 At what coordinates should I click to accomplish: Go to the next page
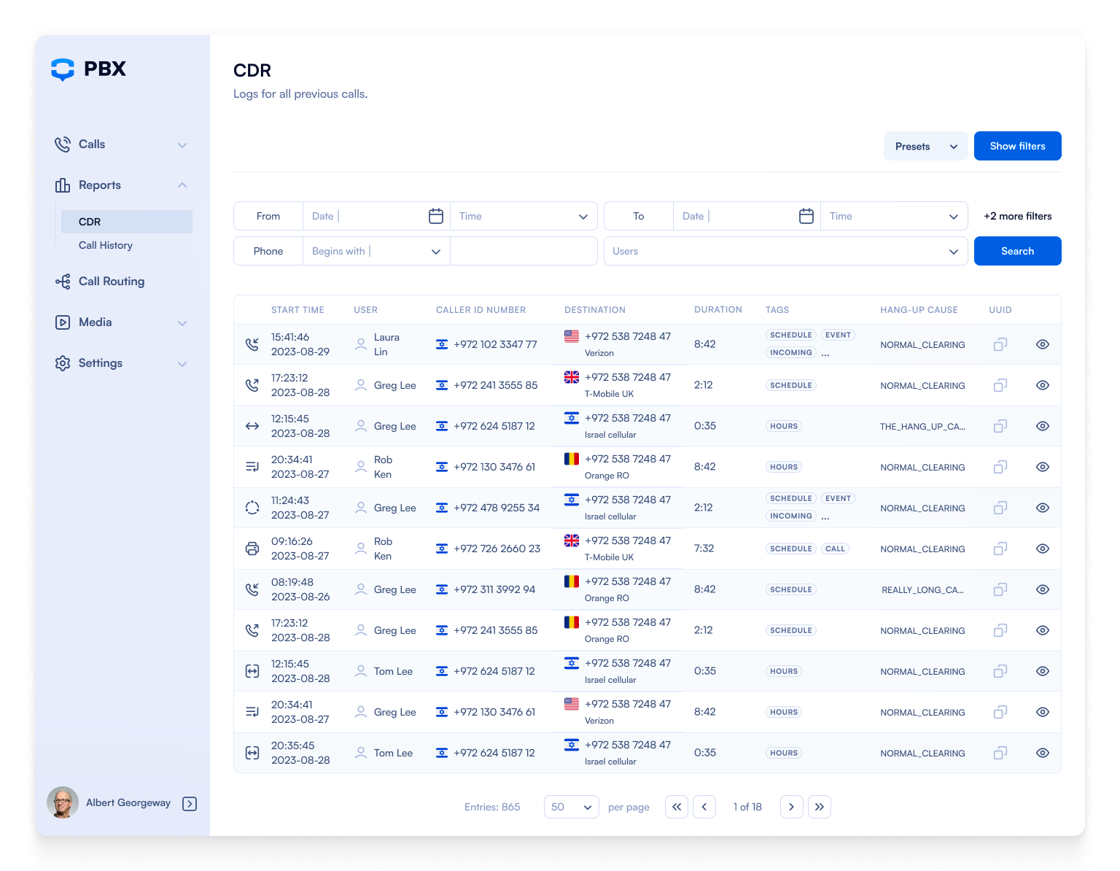(792, 807)
